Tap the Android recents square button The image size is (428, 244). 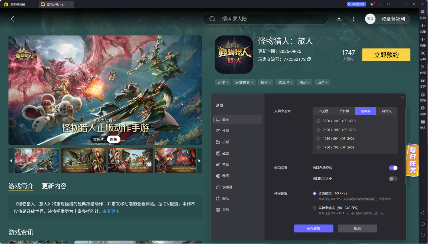pyautogui.click(x=423, y=234)
